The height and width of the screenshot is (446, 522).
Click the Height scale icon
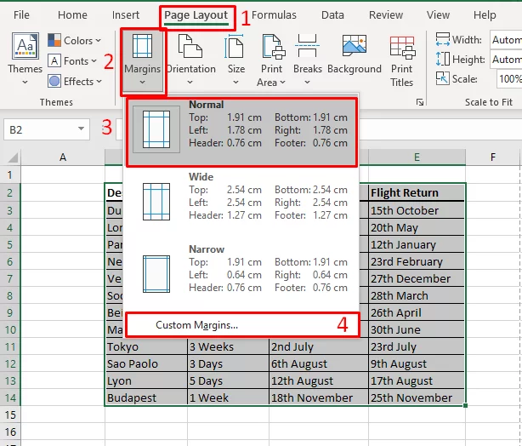443,60
